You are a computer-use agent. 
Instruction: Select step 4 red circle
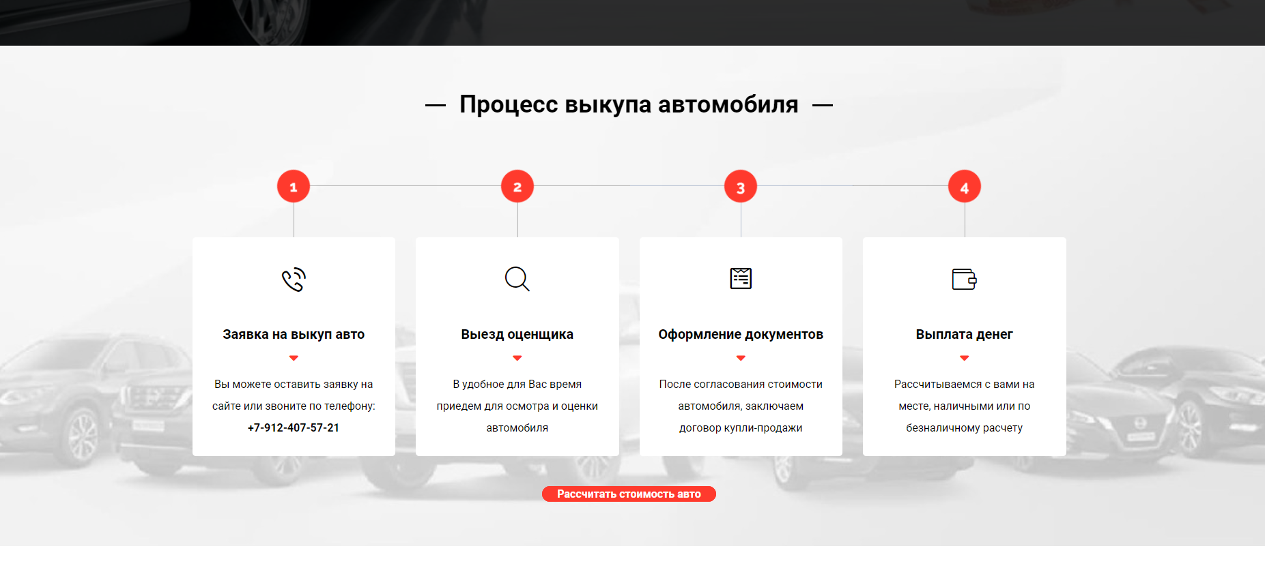[964, 187]
